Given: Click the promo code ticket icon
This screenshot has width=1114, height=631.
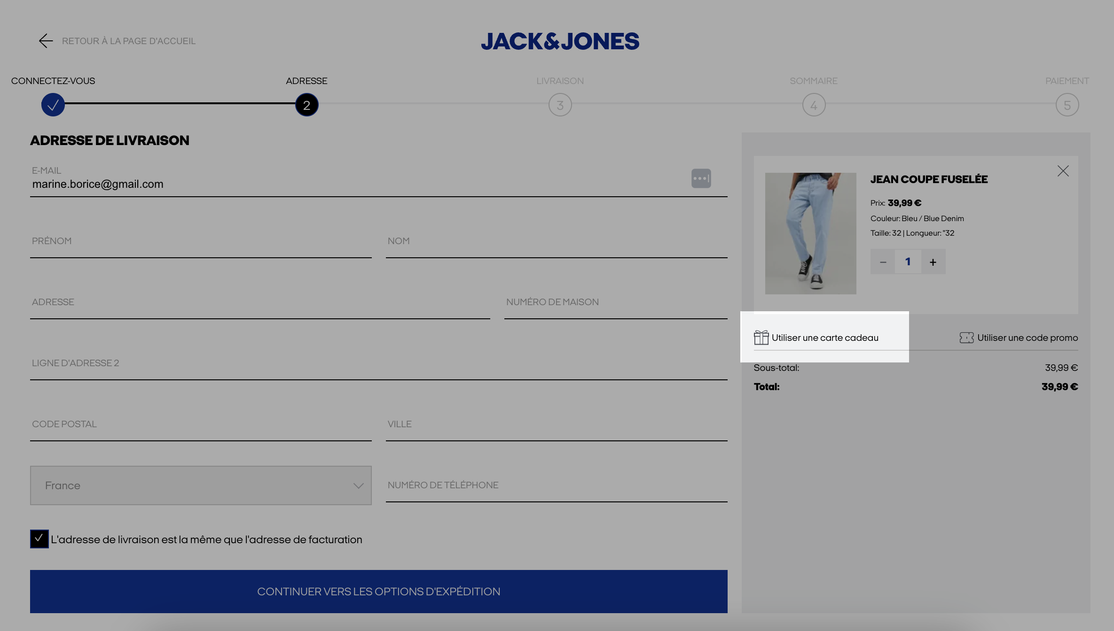Looking at the screenshot, I should pos(966,338).
